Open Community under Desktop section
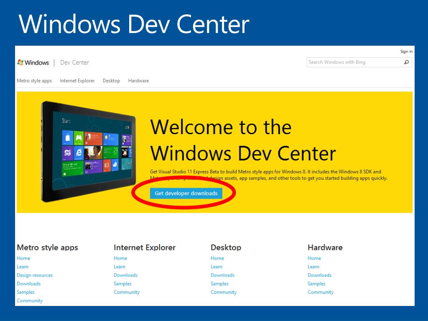The image size is (428, 321). pos(224,292)
